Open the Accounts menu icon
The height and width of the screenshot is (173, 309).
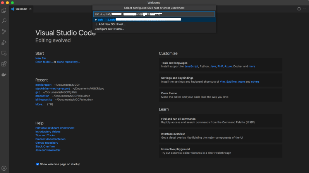coord(4,168)
